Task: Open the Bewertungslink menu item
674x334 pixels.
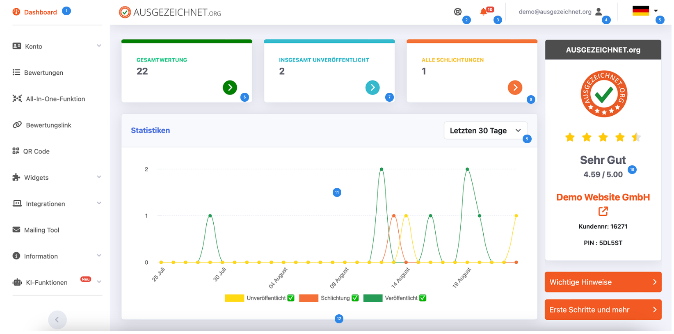Action: coord(48,125)
